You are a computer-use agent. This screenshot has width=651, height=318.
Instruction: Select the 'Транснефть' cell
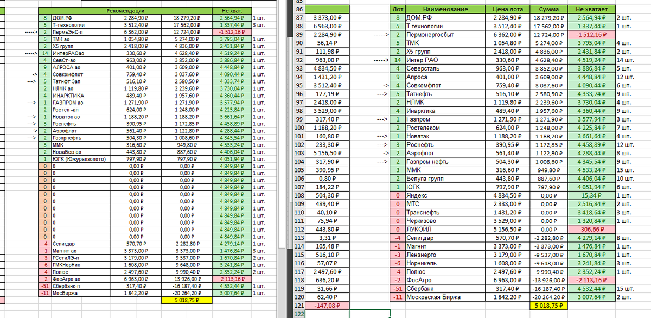point(446,212)
